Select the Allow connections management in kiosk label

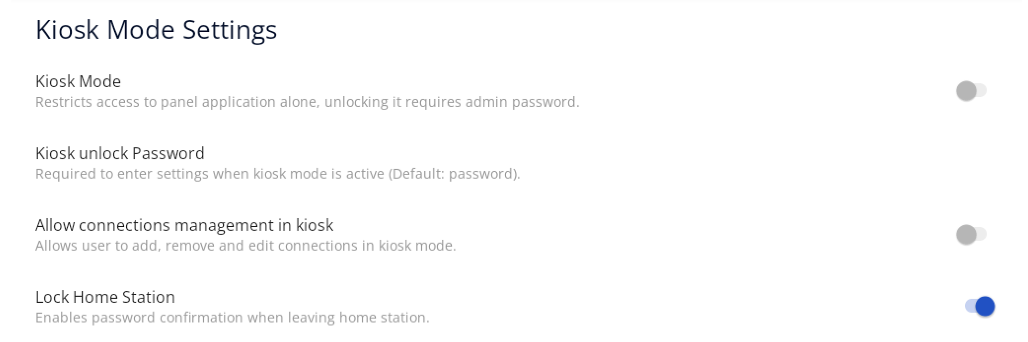coord(184,225)
